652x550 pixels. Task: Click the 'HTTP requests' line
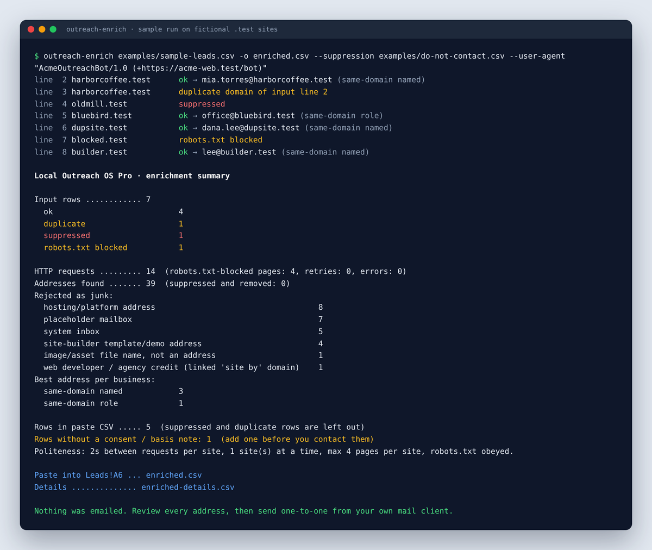click(220, 271)
